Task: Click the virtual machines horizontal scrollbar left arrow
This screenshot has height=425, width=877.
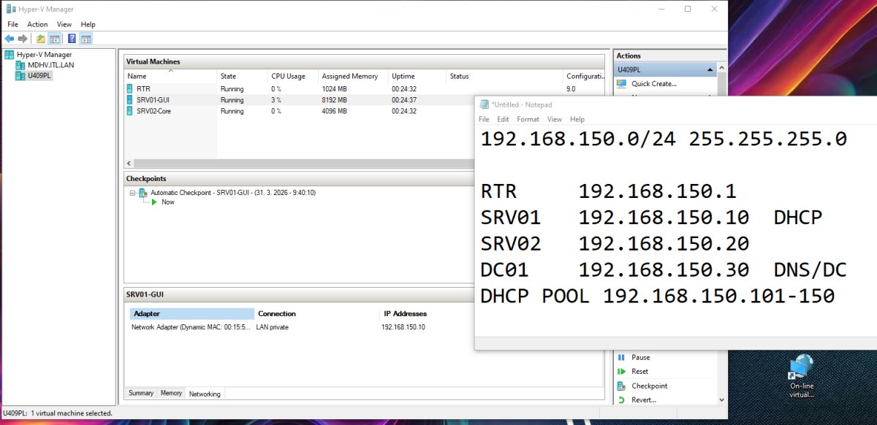Action: click(x=129, y=164)
